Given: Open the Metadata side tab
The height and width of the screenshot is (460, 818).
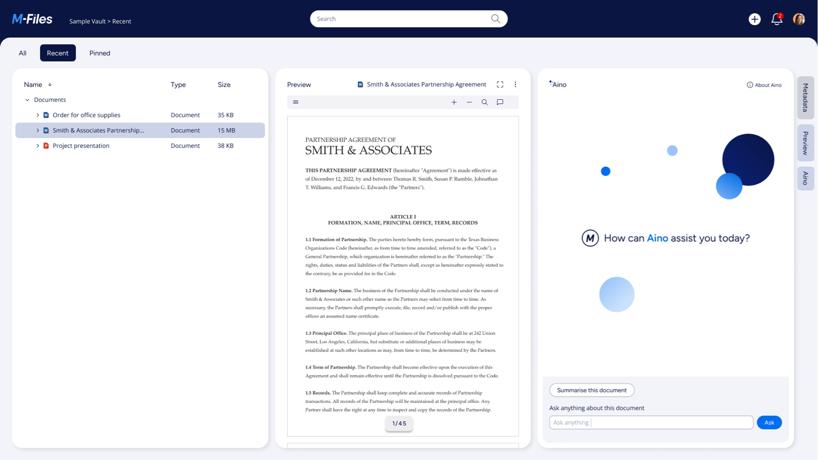Looking at the screenshot, I should coord(805,98).
